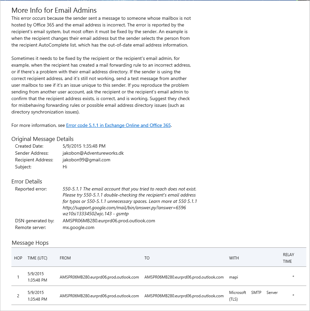Click the Error Details heading
310x311 pixels.
27,181
